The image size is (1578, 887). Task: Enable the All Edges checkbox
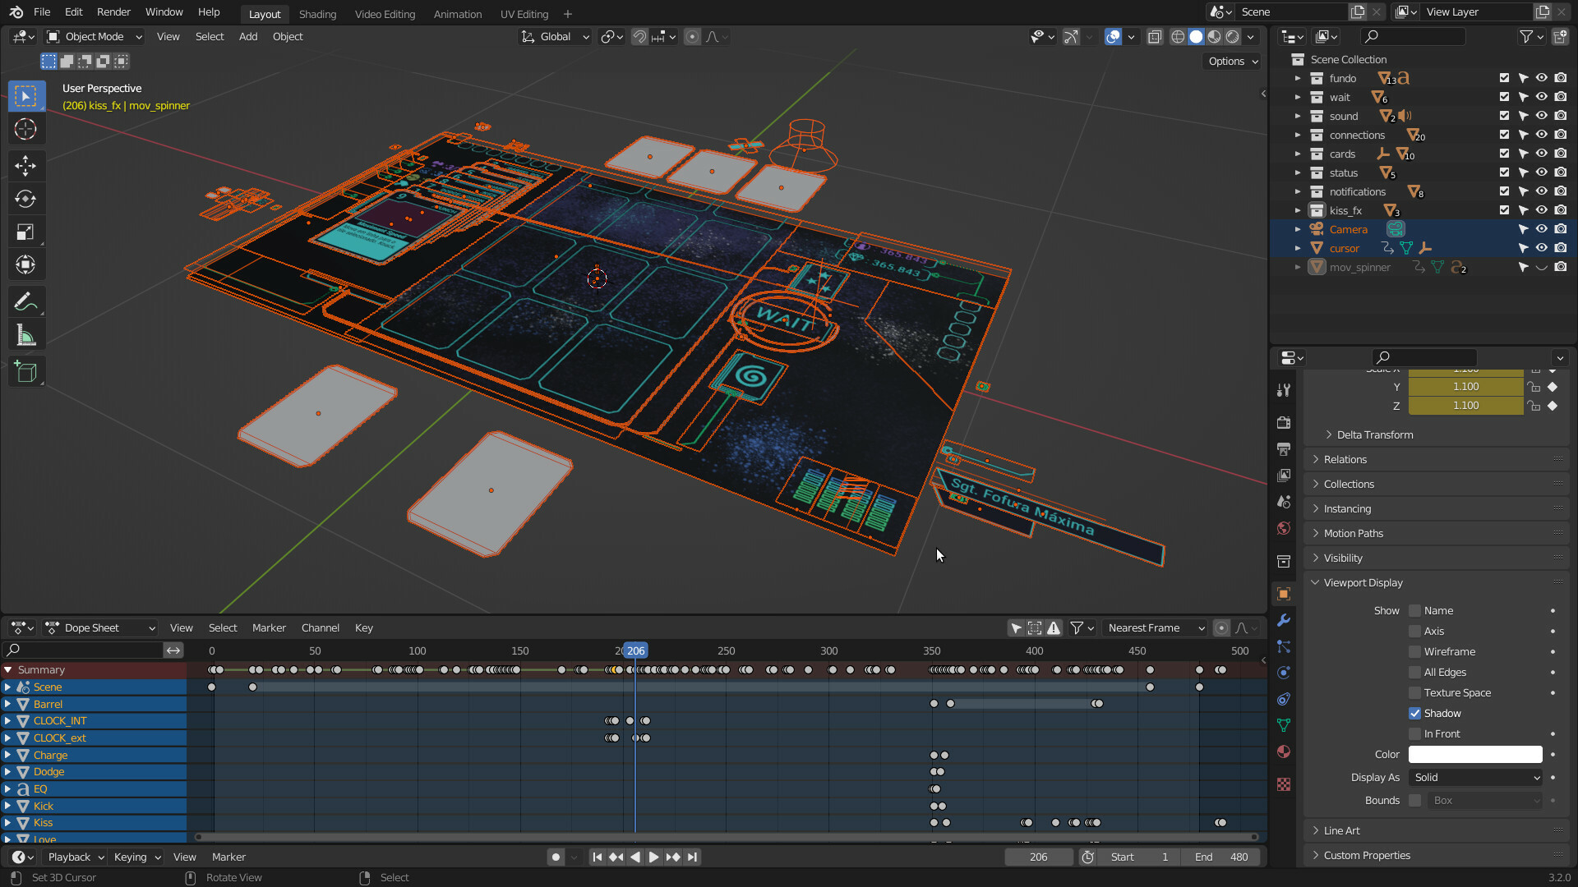pyautogui.click(x=1414, y=673)
